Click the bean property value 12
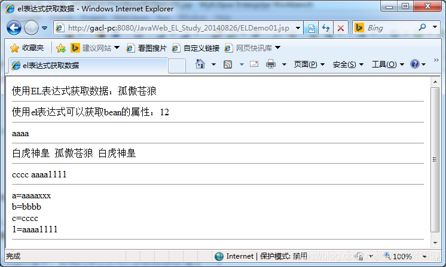Screen dimensions: 446x267 point(164,112)
